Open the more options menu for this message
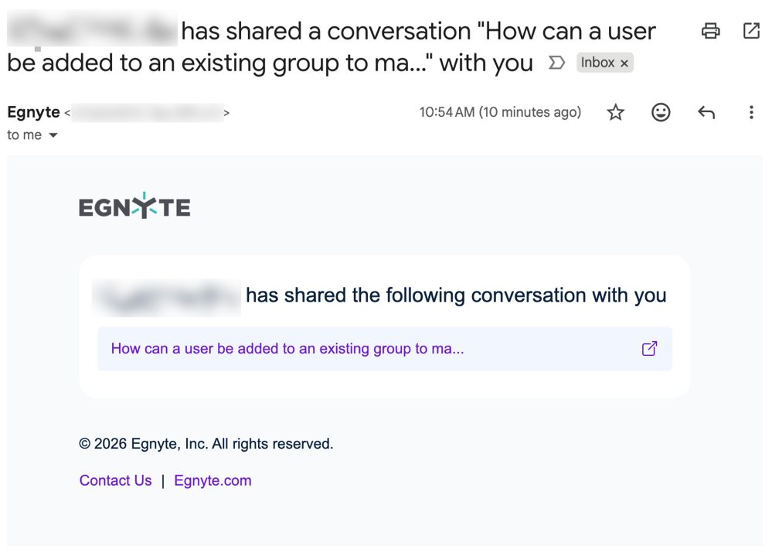 (x=751, y=112)
